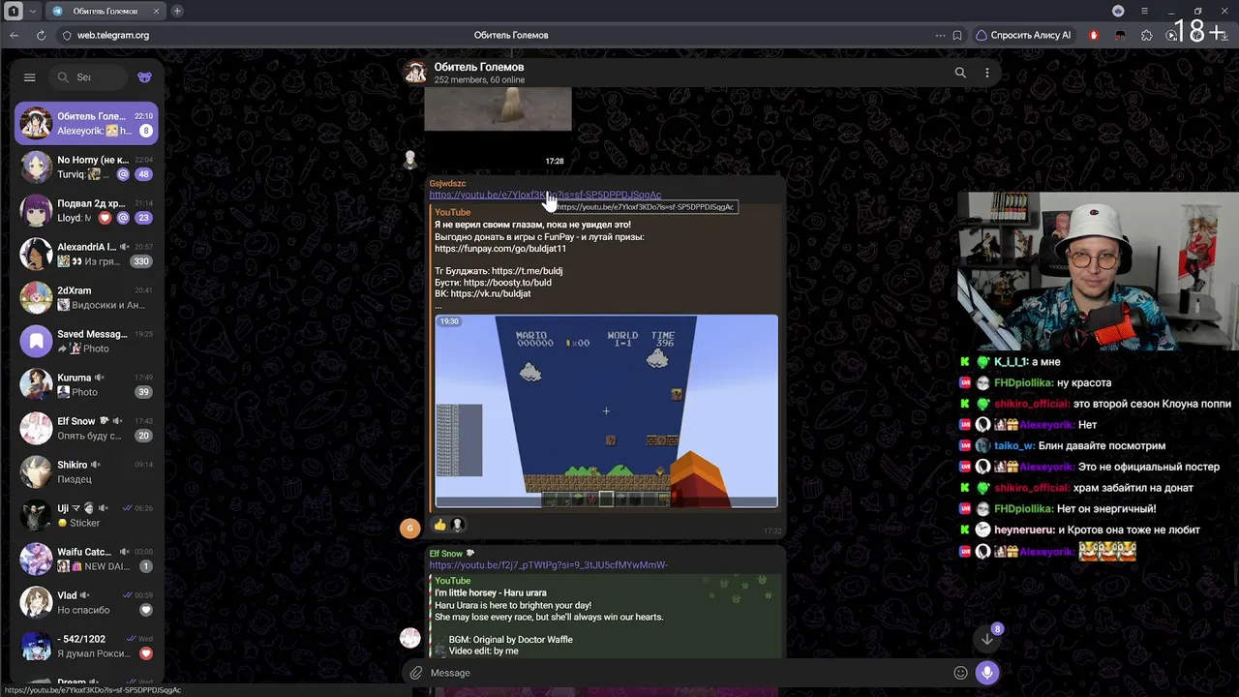Close the Обитель Големов browser tab
1239x697 pixels.
(x=157, y=11)
